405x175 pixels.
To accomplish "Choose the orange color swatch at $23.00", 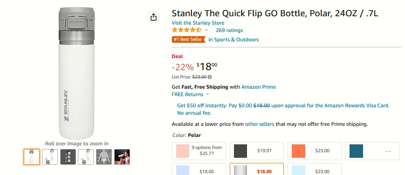I will click(315, 151).
